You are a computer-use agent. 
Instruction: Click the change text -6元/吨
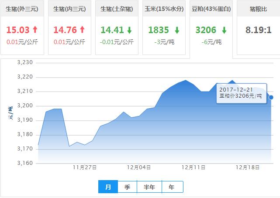(211, 42)
